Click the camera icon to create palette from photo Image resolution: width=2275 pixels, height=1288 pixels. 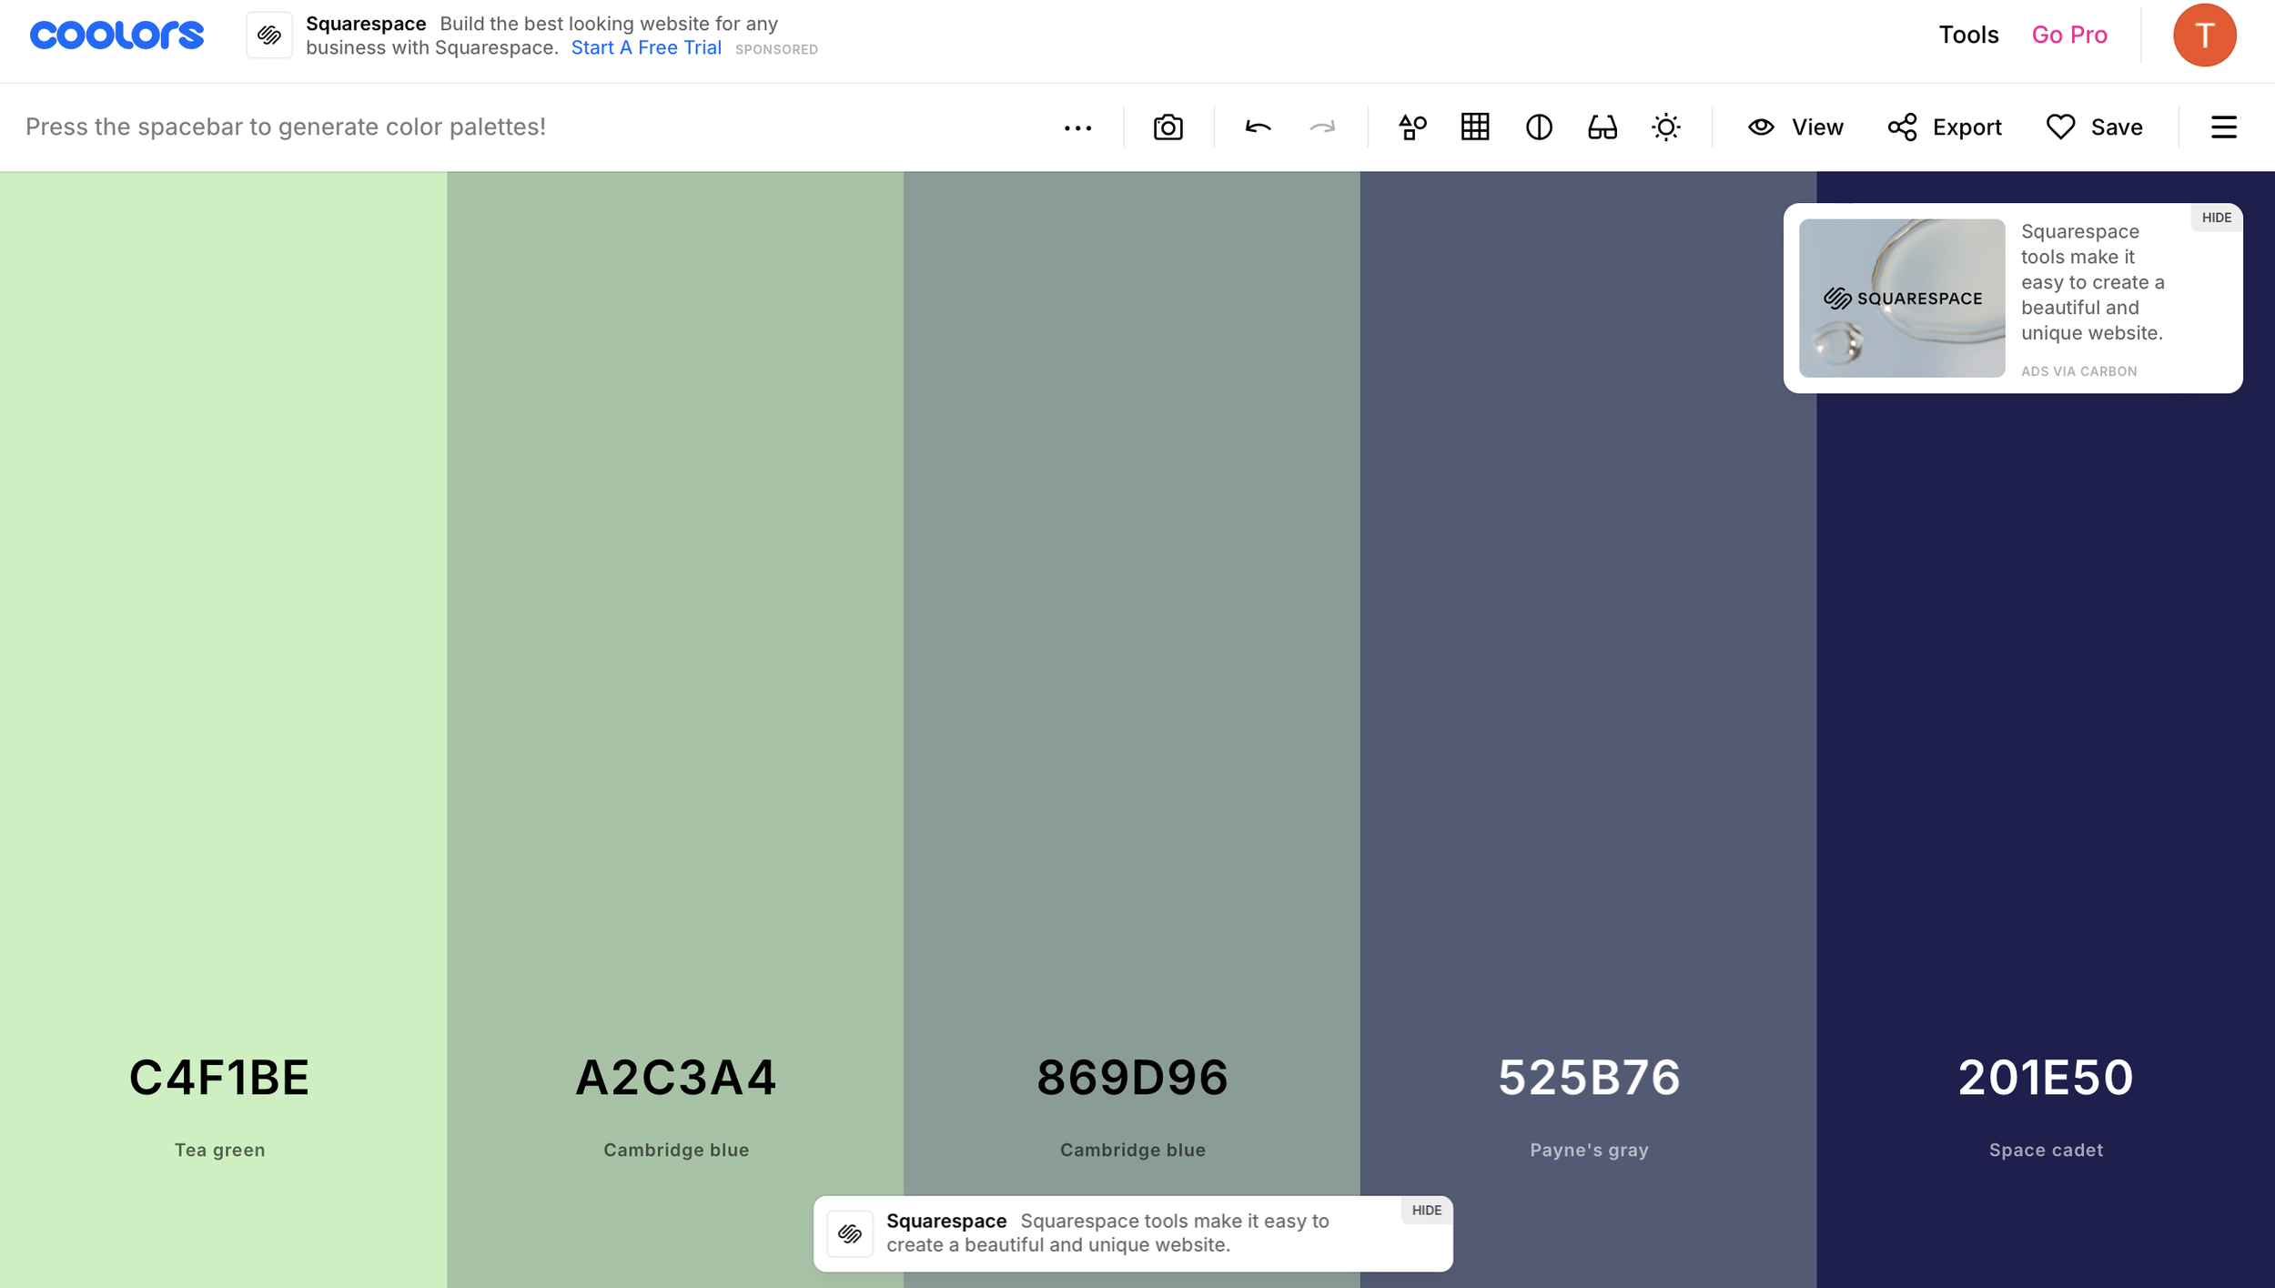1168,127
